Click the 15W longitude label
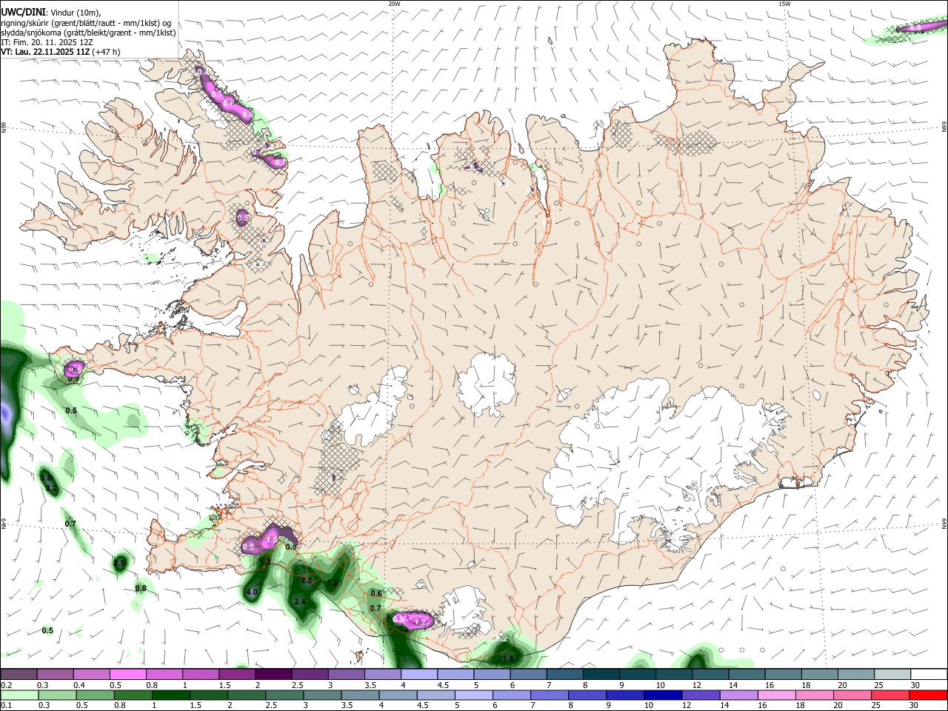The image size is (948, 711). coord(784,4)
